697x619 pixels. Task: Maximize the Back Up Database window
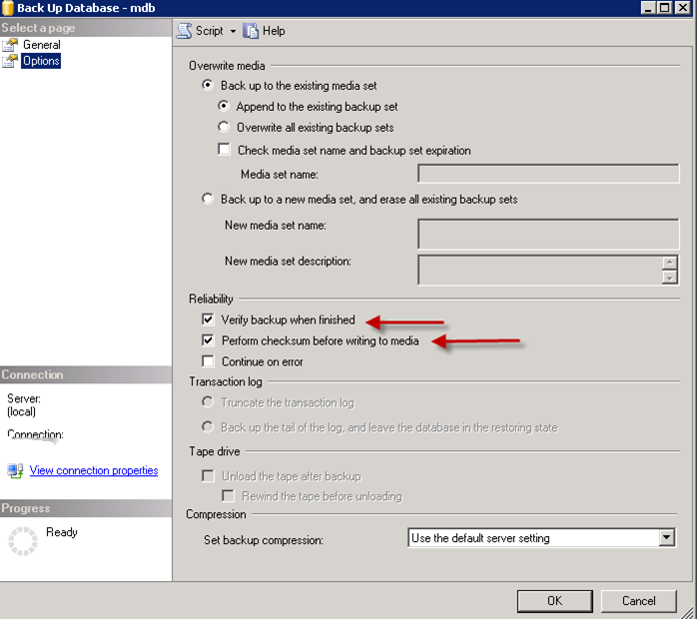(x=665, y=8)
